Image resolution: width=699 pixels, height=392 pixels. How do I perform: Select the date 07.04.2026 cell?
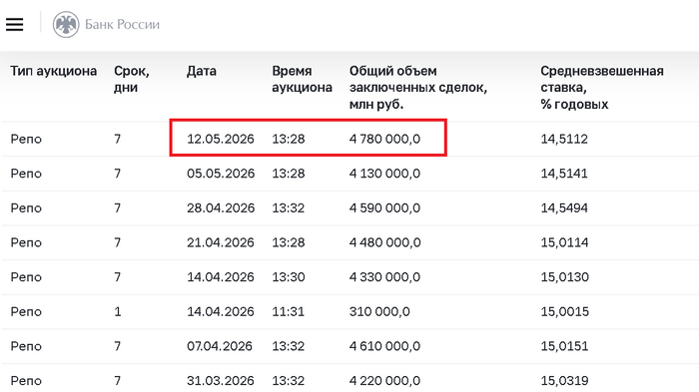coord(220,346)
